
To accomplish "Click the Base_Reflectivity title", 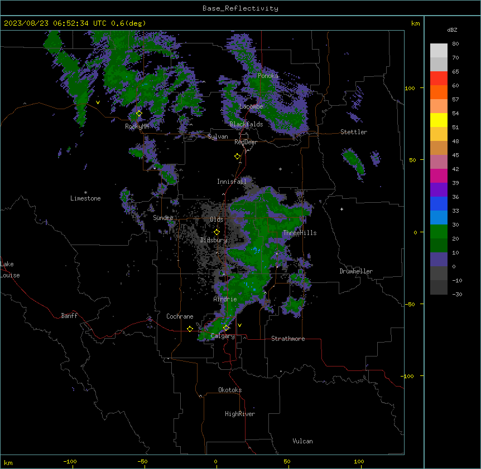I will tap(240, 8).
